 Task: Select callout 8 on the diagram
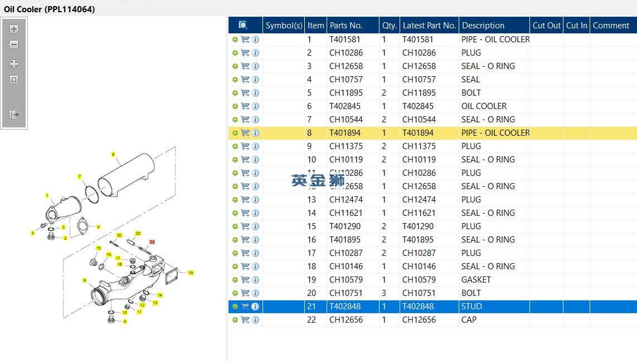click(85, 280)
